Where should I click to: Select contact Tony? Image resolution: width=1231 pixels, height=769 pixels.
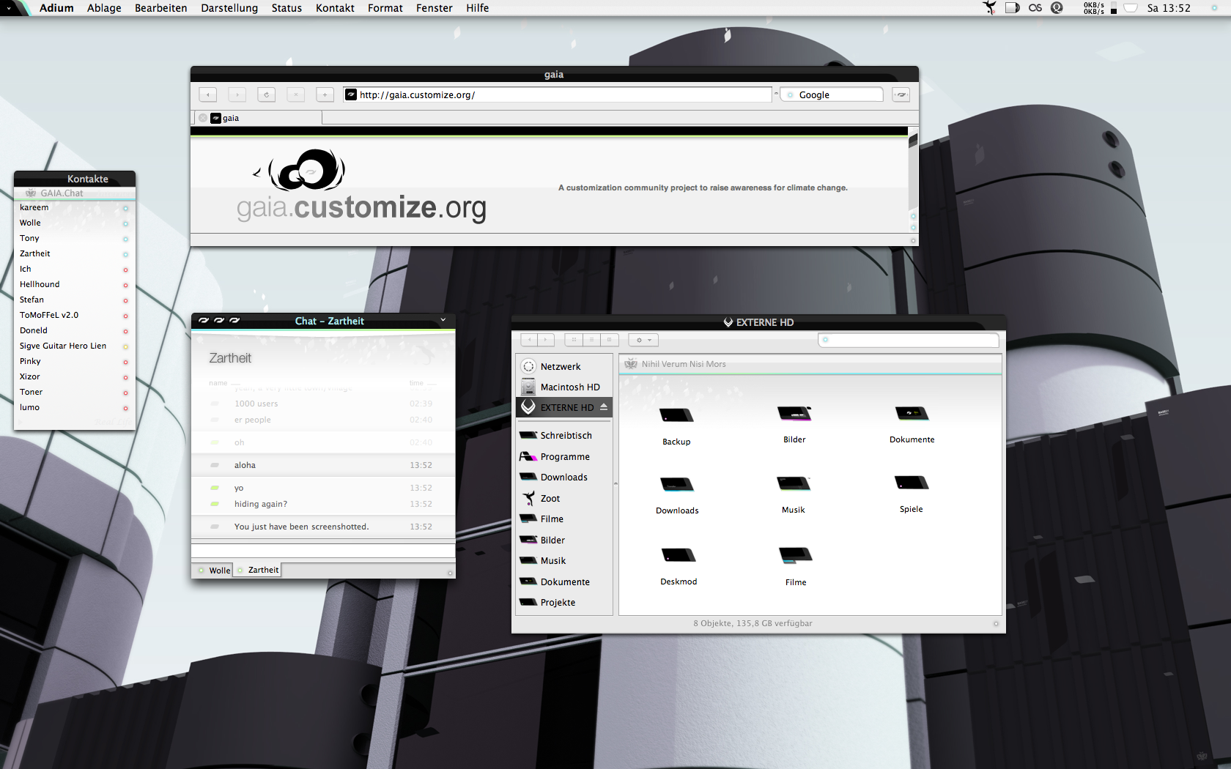(74, 238)
